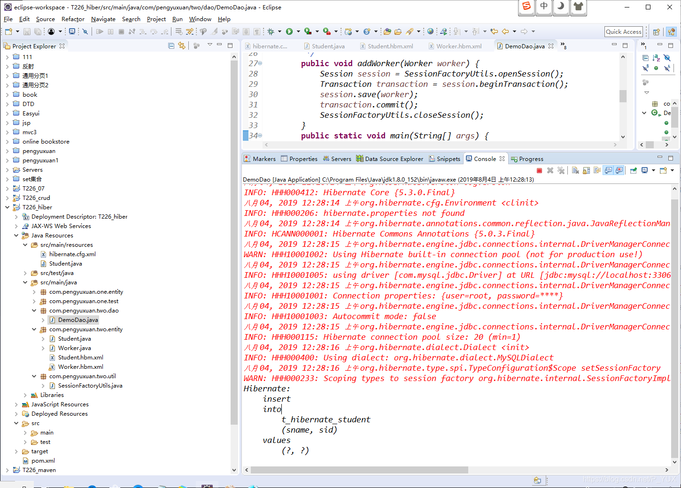Click Last Edit Location toolbar icon
Image resolution: width=681 pixels, height=488 pixels.
point(494,31)
